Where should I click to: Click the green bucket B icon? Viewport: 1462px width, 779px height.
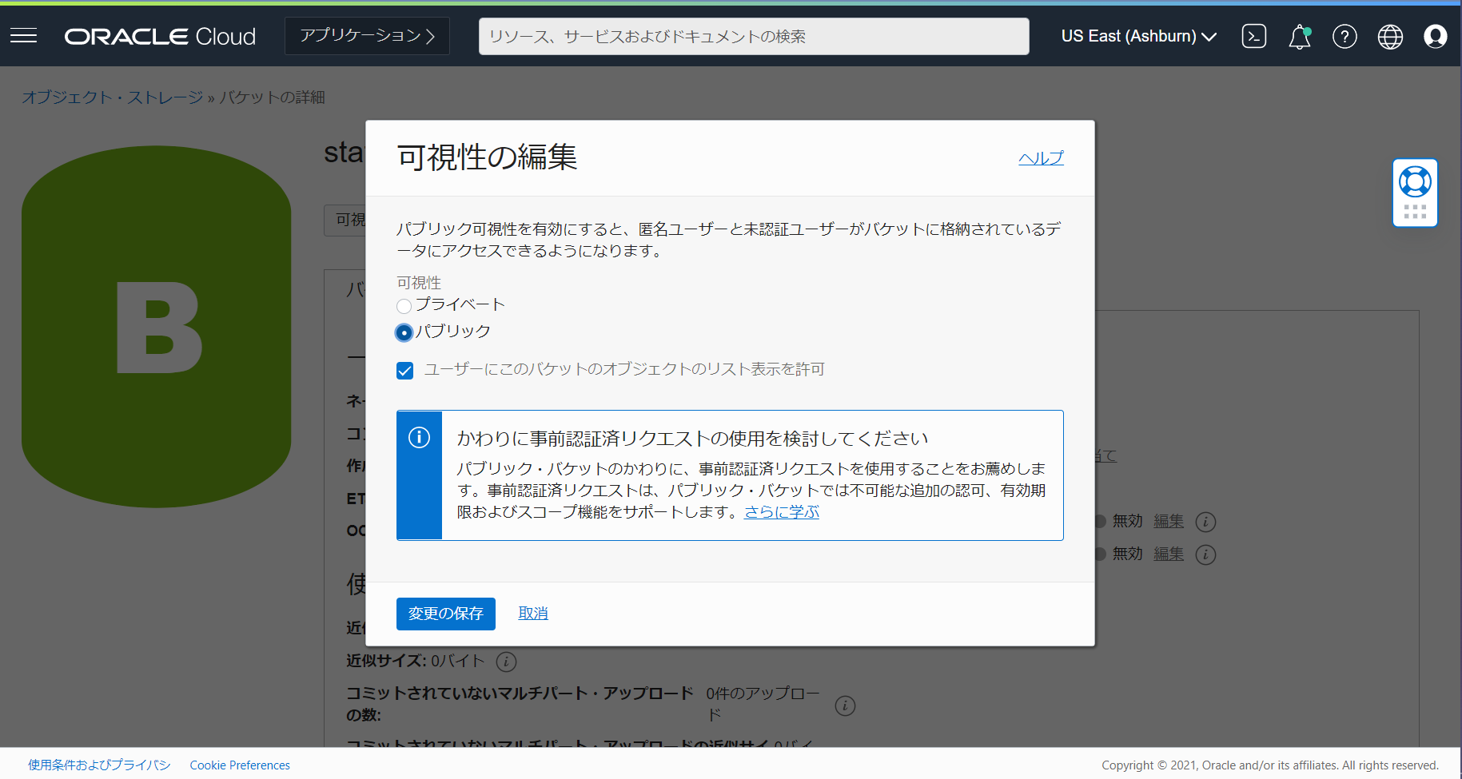tap(157, 326)
